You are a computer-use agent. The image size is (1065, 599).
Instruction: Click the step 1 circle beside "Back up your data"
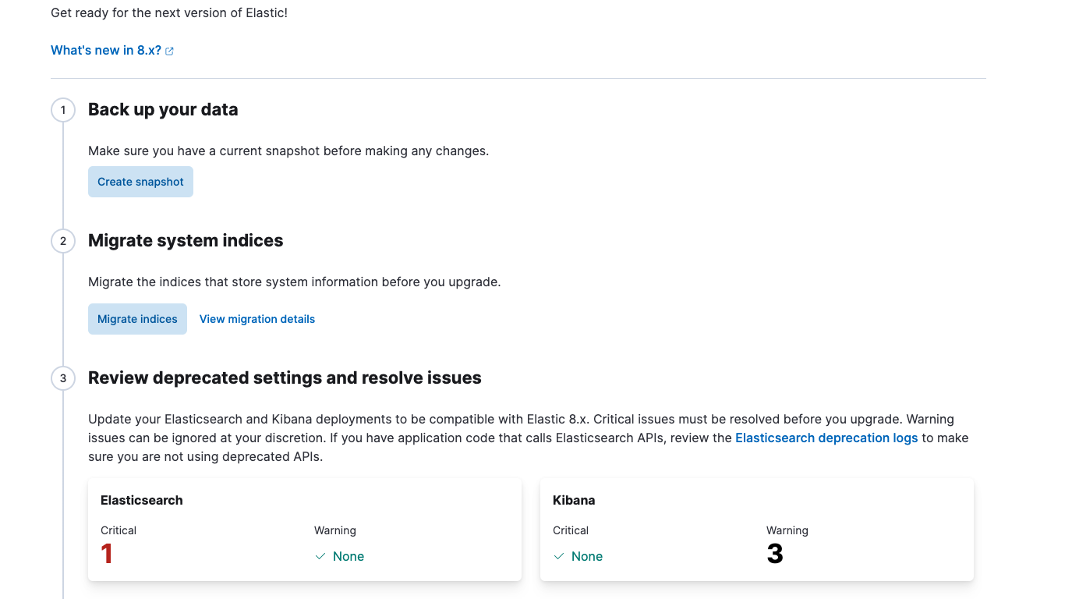[63, 110]
